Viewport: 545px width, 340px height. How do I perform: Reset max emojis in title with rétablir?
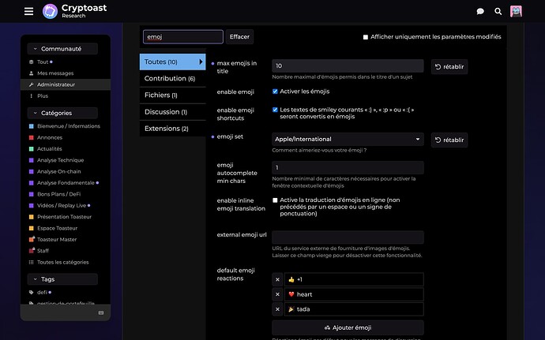(449, 67)
